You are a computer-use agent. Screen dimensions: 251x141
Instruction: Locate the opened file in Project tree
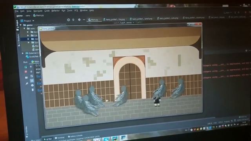pyautogui.click(x=68, y=20)
